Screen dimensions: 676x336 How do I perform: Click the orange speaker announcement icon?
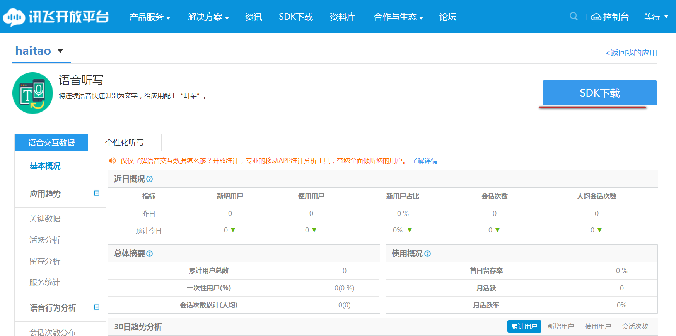point(112,161)
